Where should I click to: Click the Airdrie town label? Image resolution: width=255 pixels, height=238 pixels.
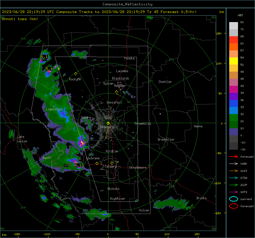tap(112, 151)
